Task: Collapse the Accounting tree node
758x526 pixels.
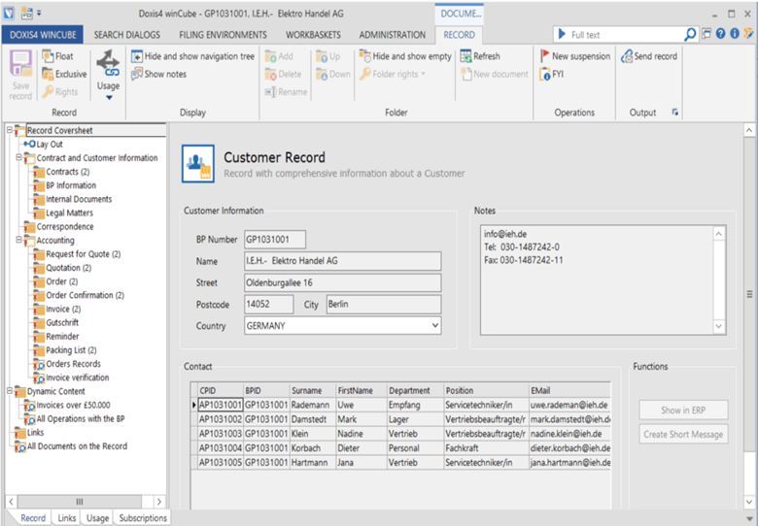Action: point(19,241)
